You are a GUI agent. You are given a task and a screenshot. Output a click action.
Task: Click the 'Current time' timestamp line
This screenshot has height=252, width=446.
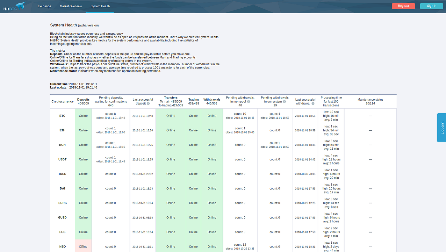click(74, 84)
